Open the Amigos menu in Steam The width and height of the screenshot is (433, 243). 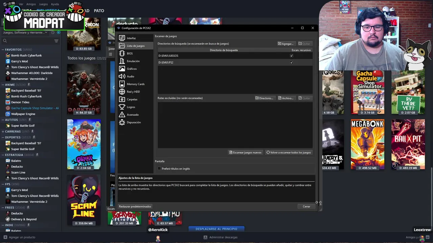tap(31, 4)
